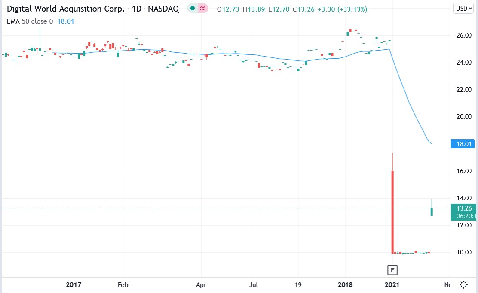This screenshot has width=478, height=293.
Task: Click the green market status dot
Action: point(192,9)
